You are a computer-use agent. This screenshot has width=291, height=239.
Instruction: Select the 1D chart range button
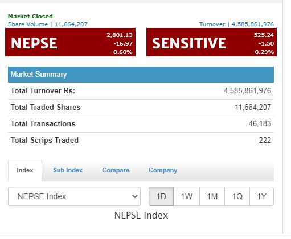pos(161,196)
